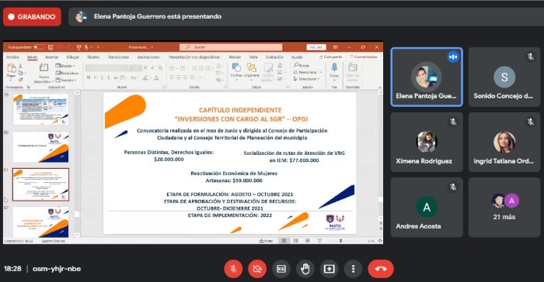Switch to the Animaciones ribbon tab

(148, 57)
